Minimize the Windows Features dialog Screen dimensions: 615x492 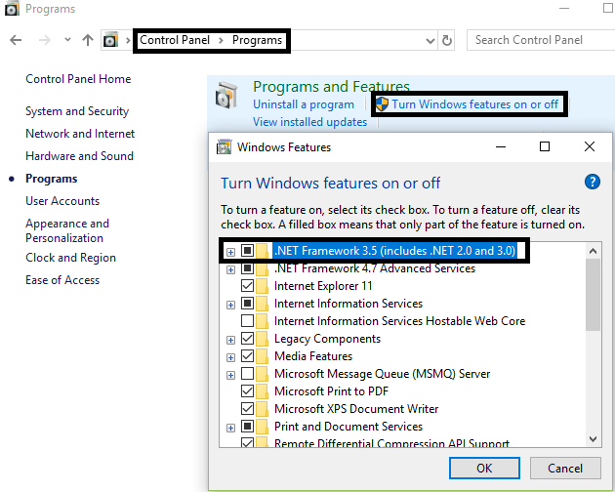501,147
